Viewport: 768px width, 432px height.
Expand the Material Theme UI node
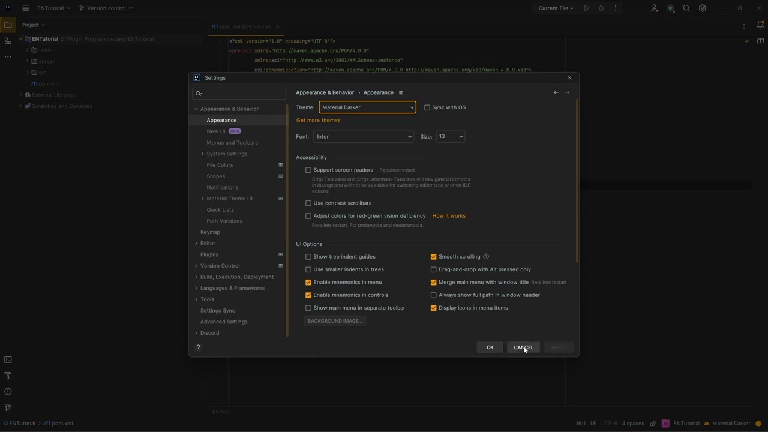click(x=203, y=199)
